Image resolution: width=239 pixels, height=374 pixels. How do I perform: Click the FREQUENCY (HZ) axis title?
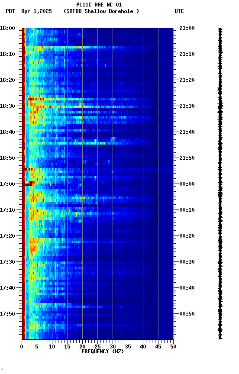103,351
